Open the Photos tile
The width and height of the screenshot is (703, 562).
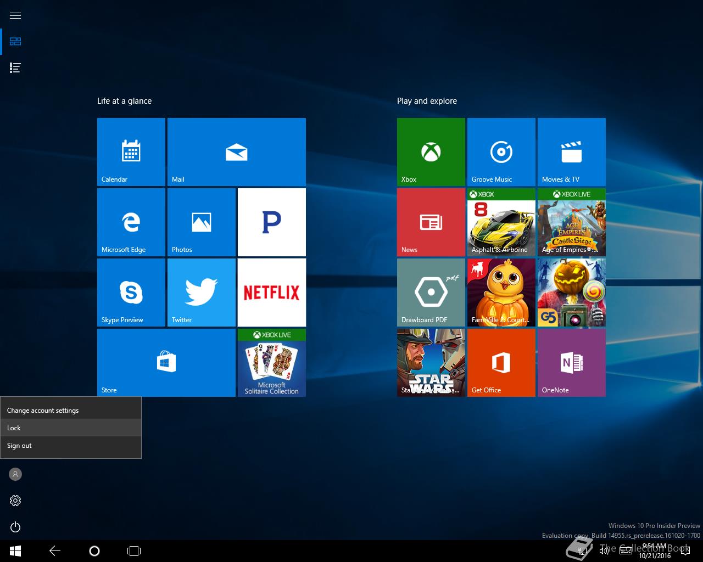[202, 222]
